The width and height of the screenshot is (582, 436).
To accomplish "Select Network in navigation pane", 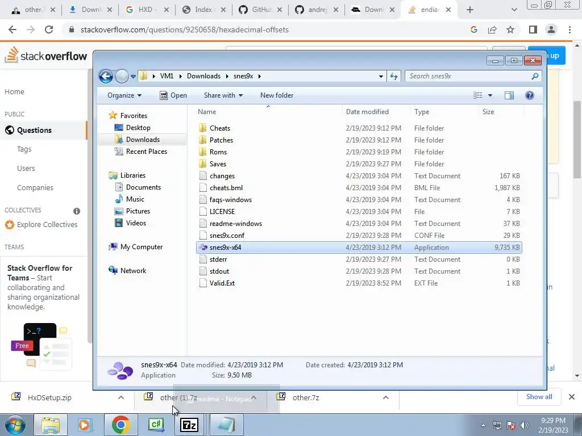I will click(x=133, y=271).
